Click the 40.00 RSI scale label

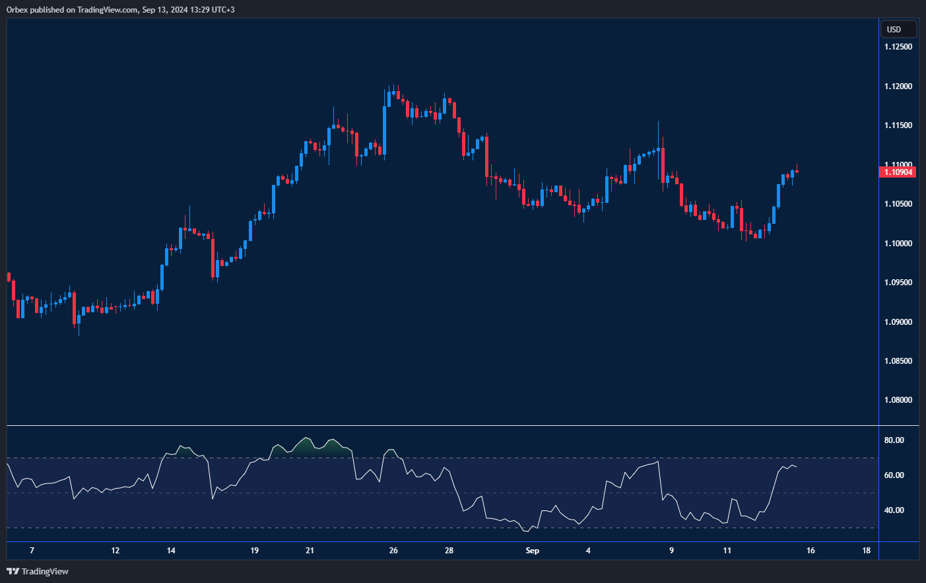[894, 510]
